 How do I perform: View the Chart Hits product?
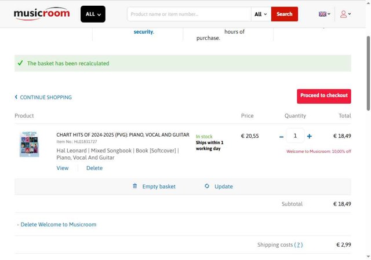tap(63, 168)
